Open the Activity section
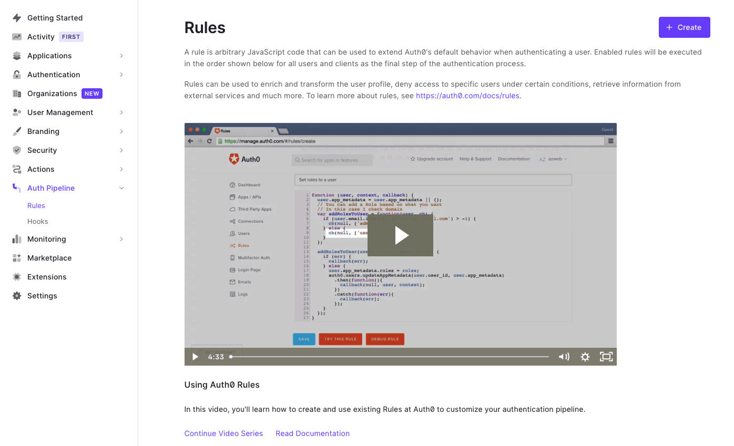Screen dimensions: 734x446 pyautogui.click(x=41, y=37)
